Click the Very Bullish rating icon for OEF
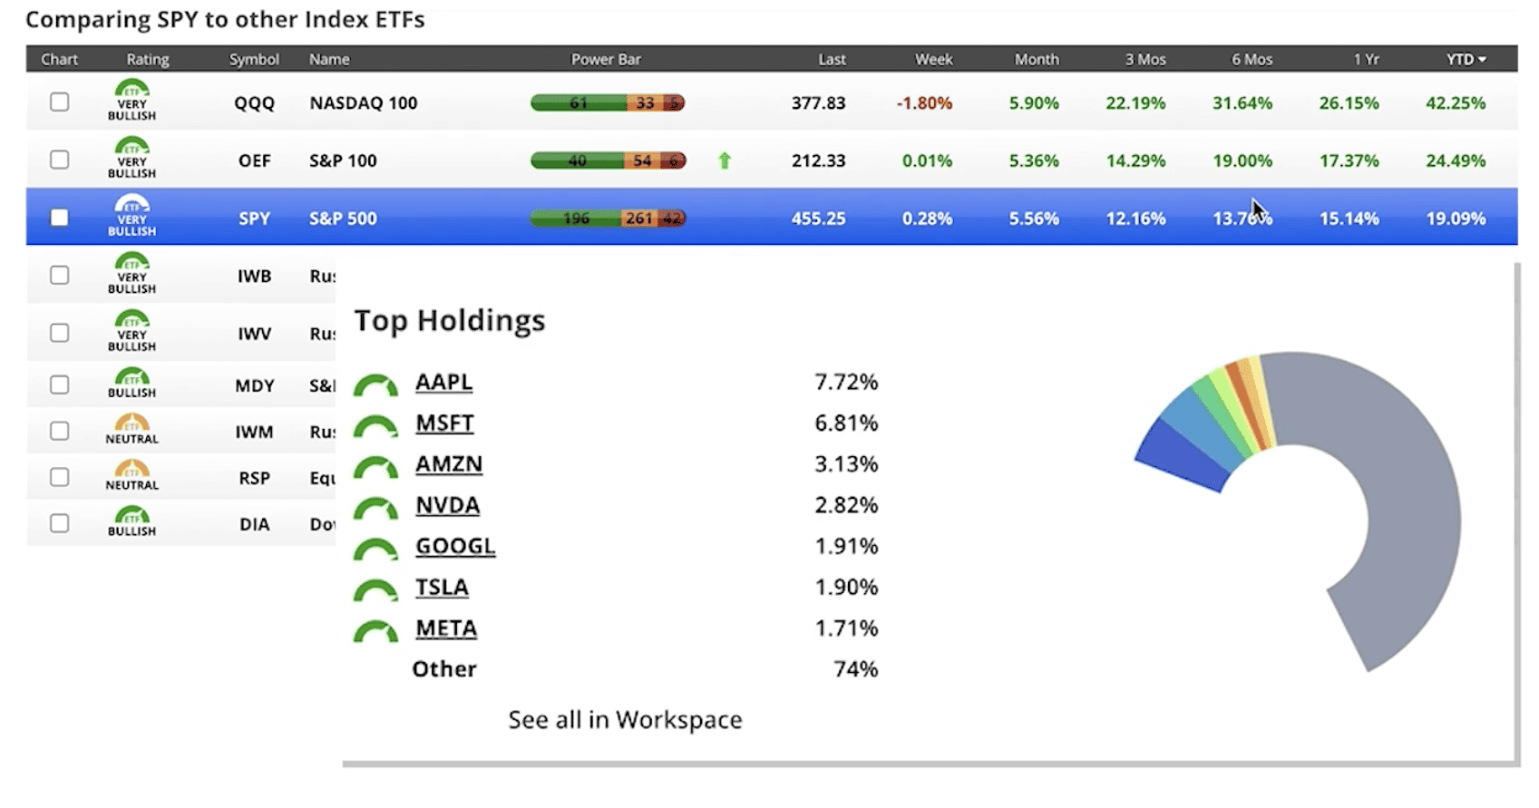Image resolution: width=1539 pixels, height=808 pixels. [x=132, y=158]
